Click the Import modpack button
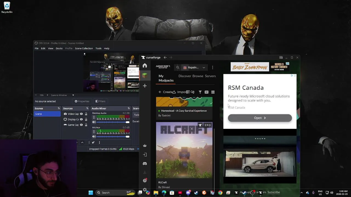 pyautogui.click(x=180, y=92)
